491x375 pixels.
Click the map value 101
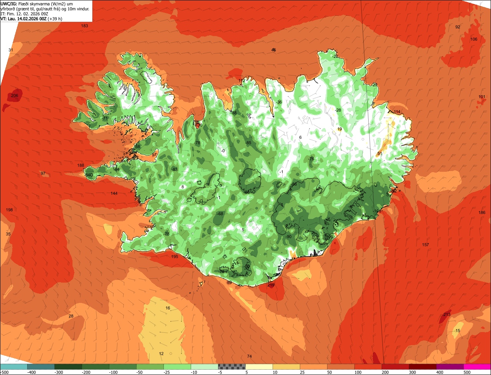482,97
